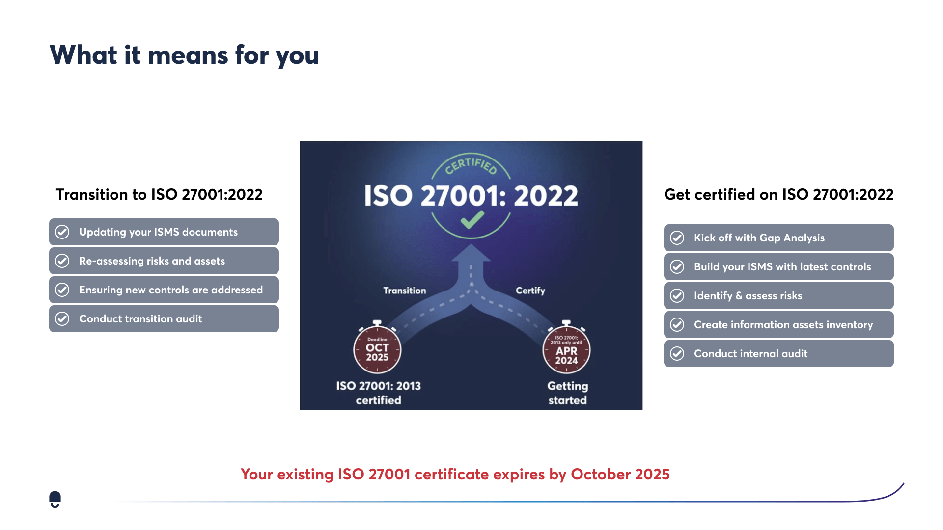Viewport: 943px width, 530px height.
Task: Select Build your ISMS with latest controls item
Action: click(779, 267)
